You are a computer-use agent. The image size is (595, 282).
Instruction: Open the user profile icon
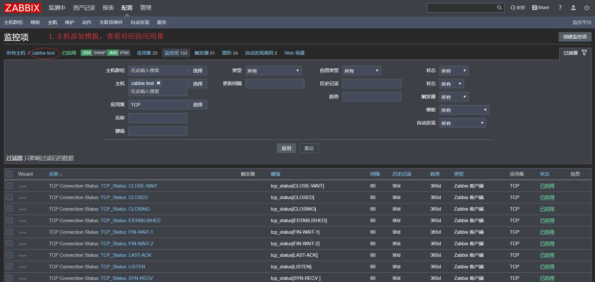click(573, 7)
